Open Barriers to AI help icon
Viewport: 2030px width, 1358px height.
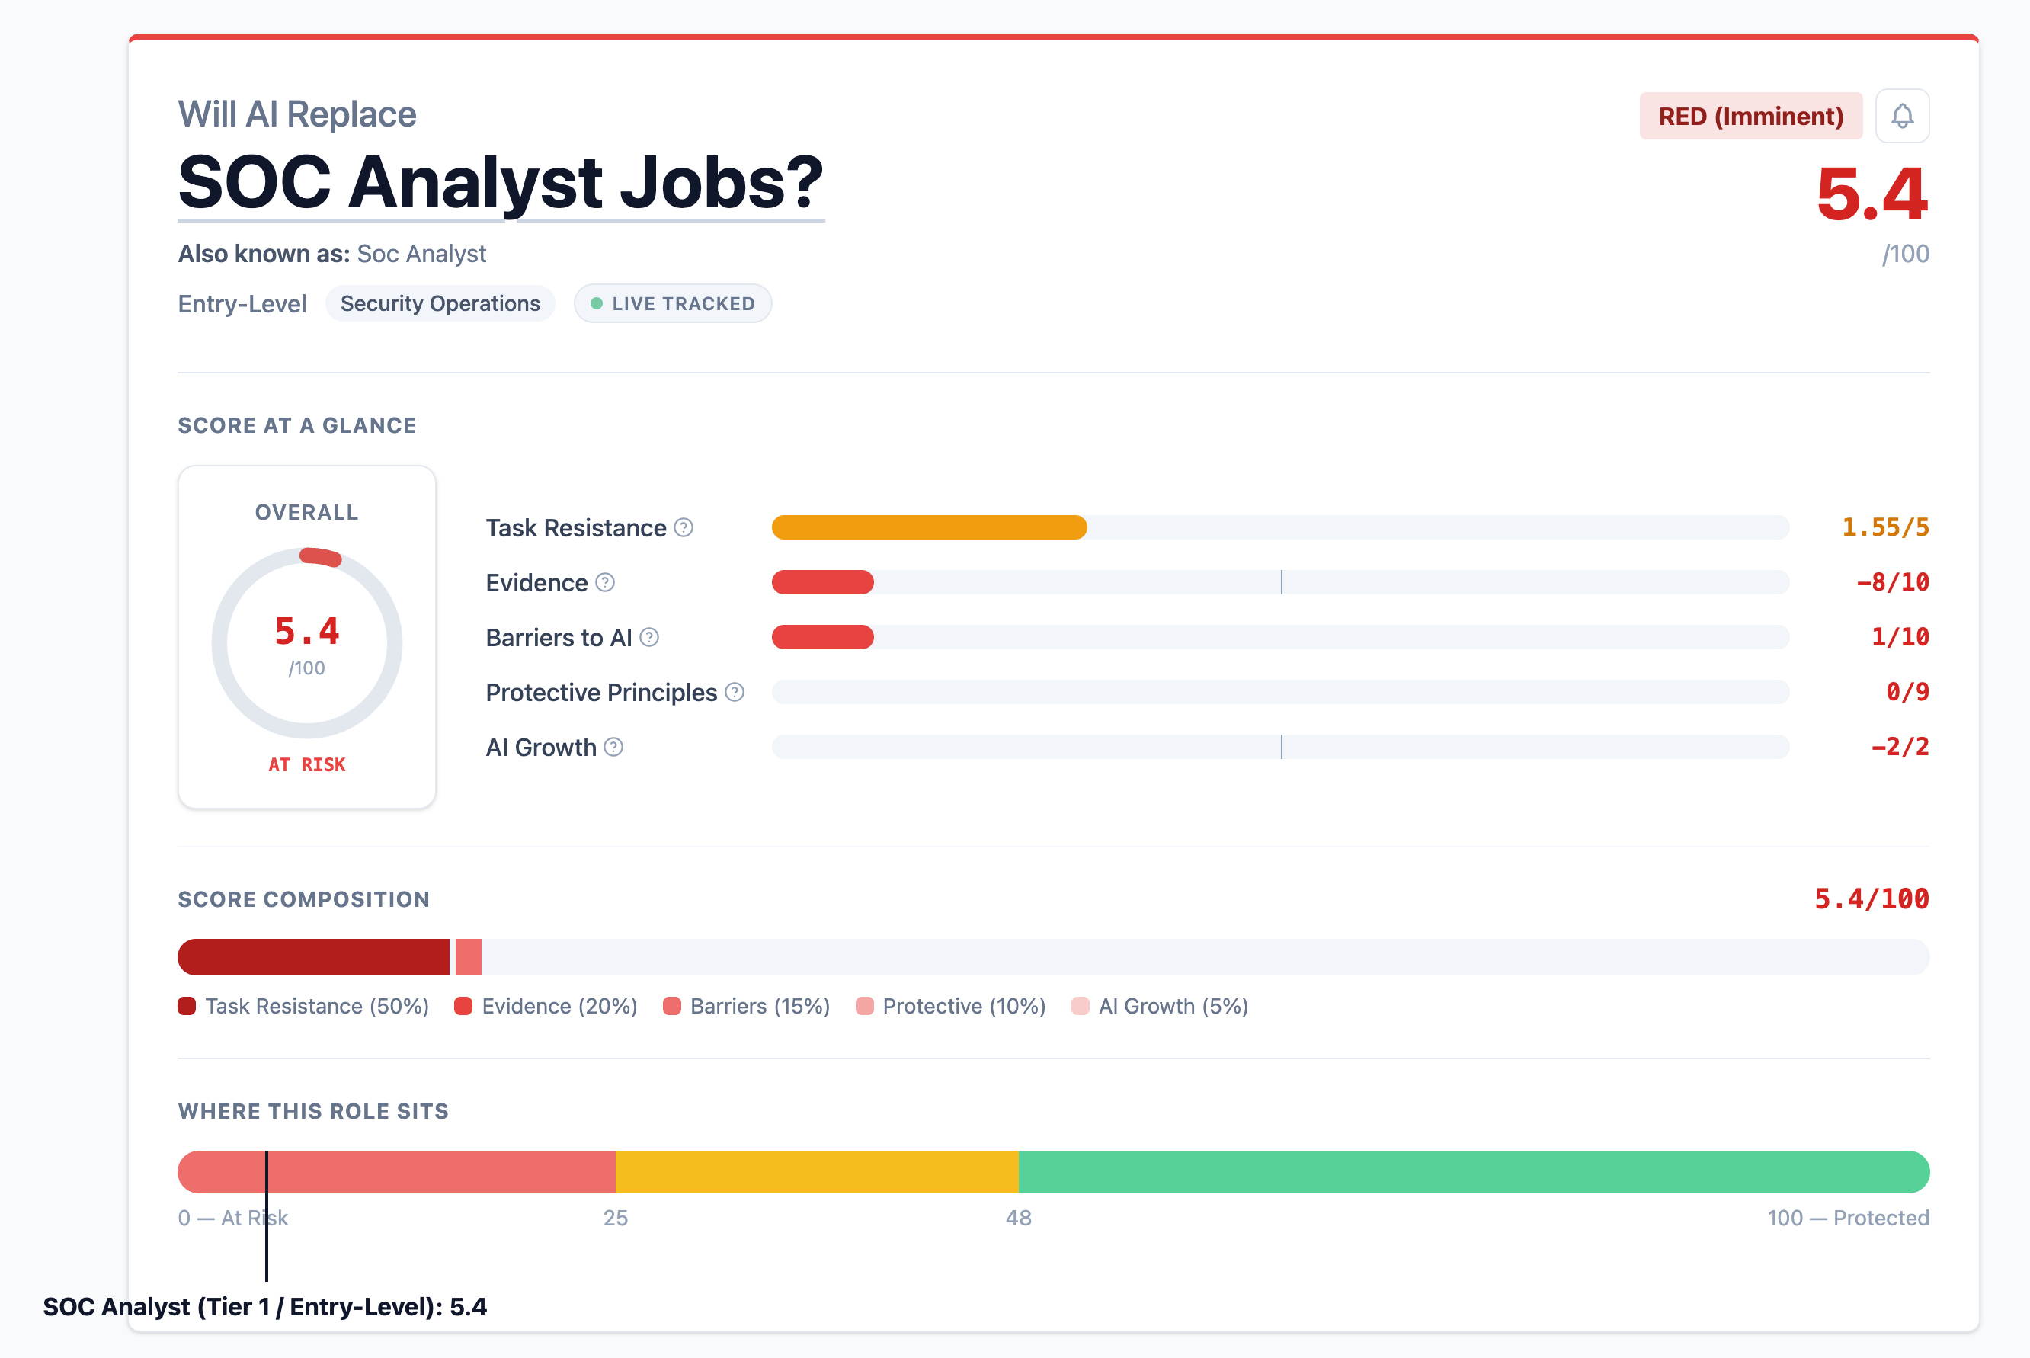[649, 637]
